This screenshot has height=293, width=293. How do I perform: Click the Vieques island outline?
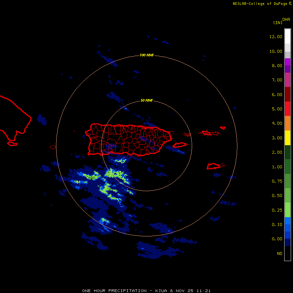click(179, 145)
